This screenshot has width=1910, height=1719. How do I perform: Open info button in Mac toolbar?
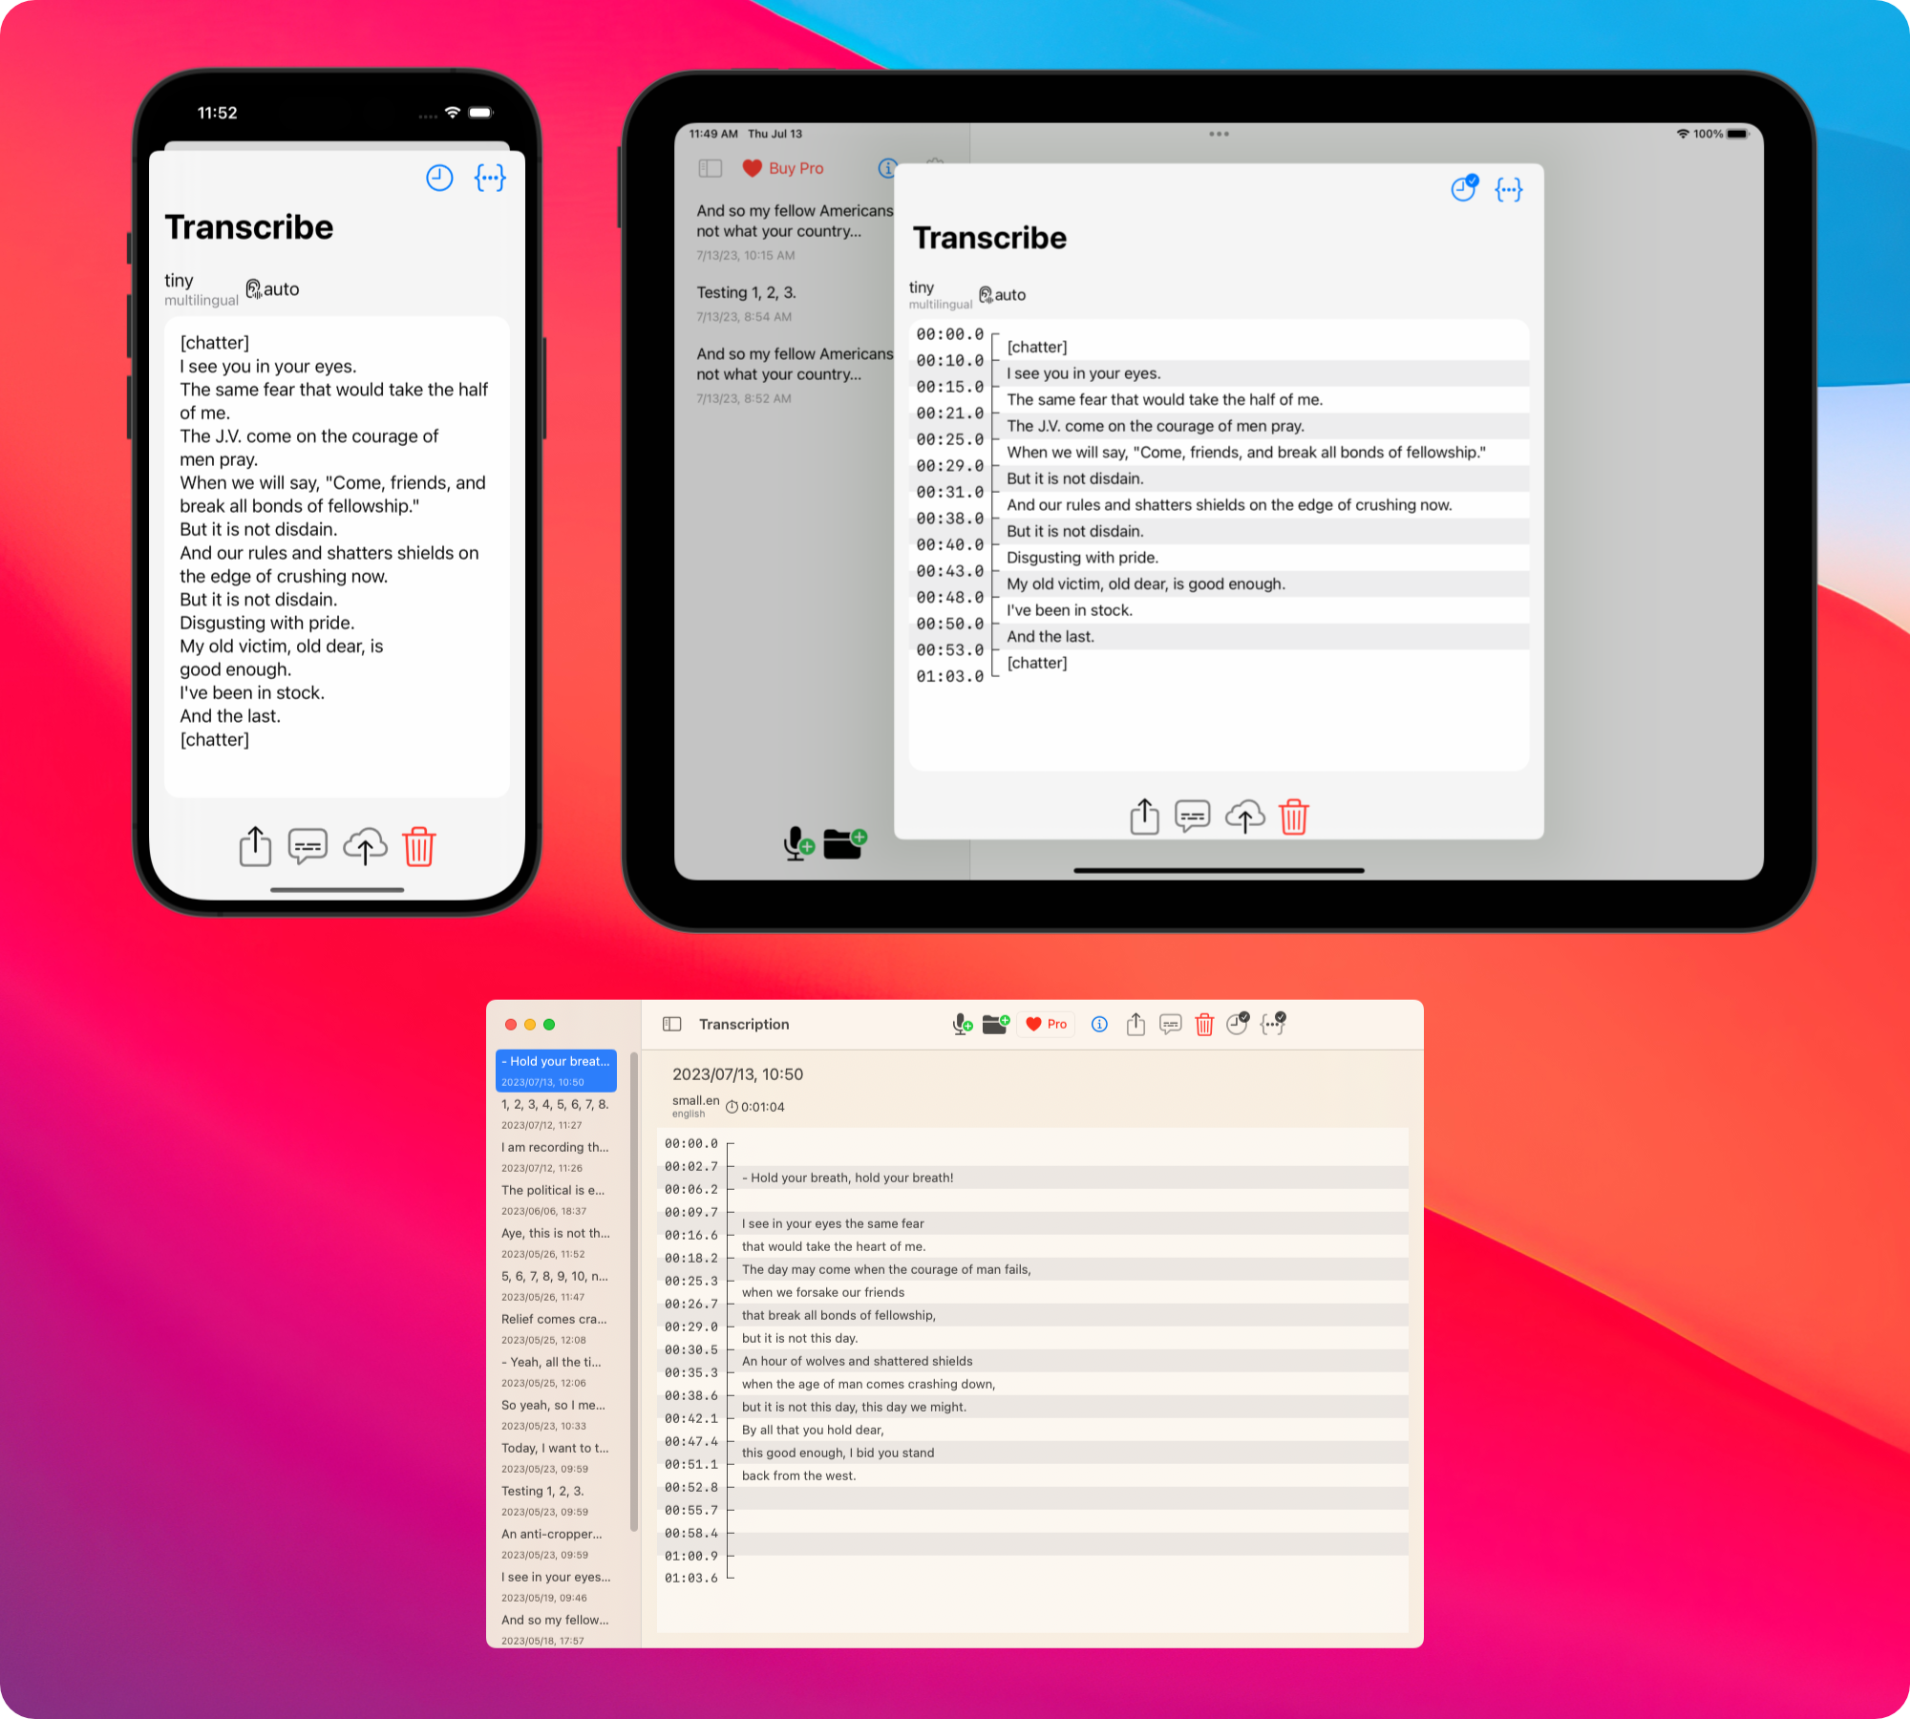1099,1025
